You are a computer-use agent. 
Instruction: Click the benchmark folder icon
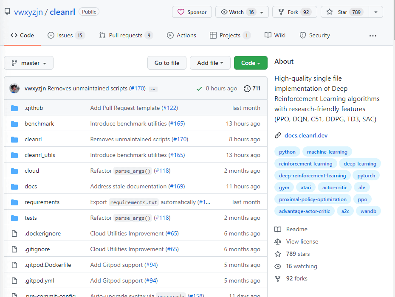click(15, 124)
